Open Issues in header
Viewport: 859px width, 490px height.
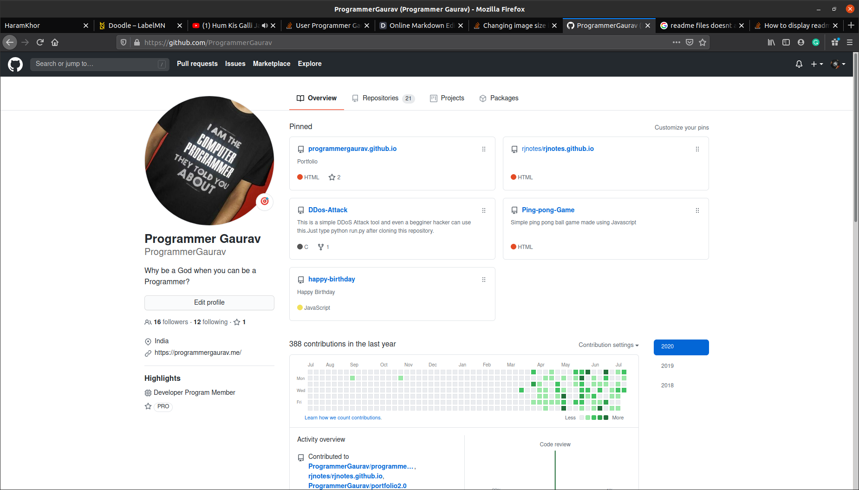235,64
